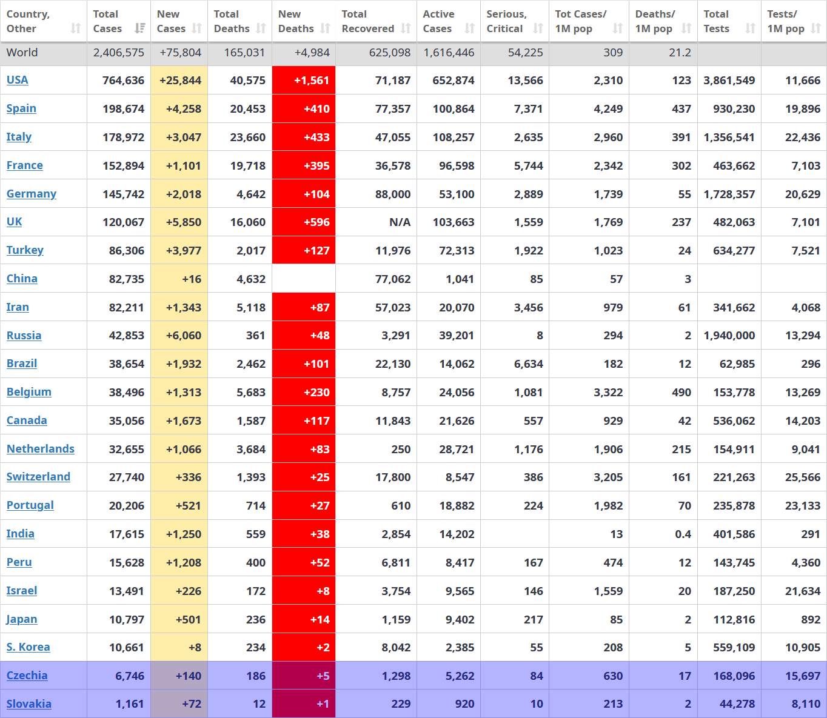Click the S. Korea link

coord(28,647)
